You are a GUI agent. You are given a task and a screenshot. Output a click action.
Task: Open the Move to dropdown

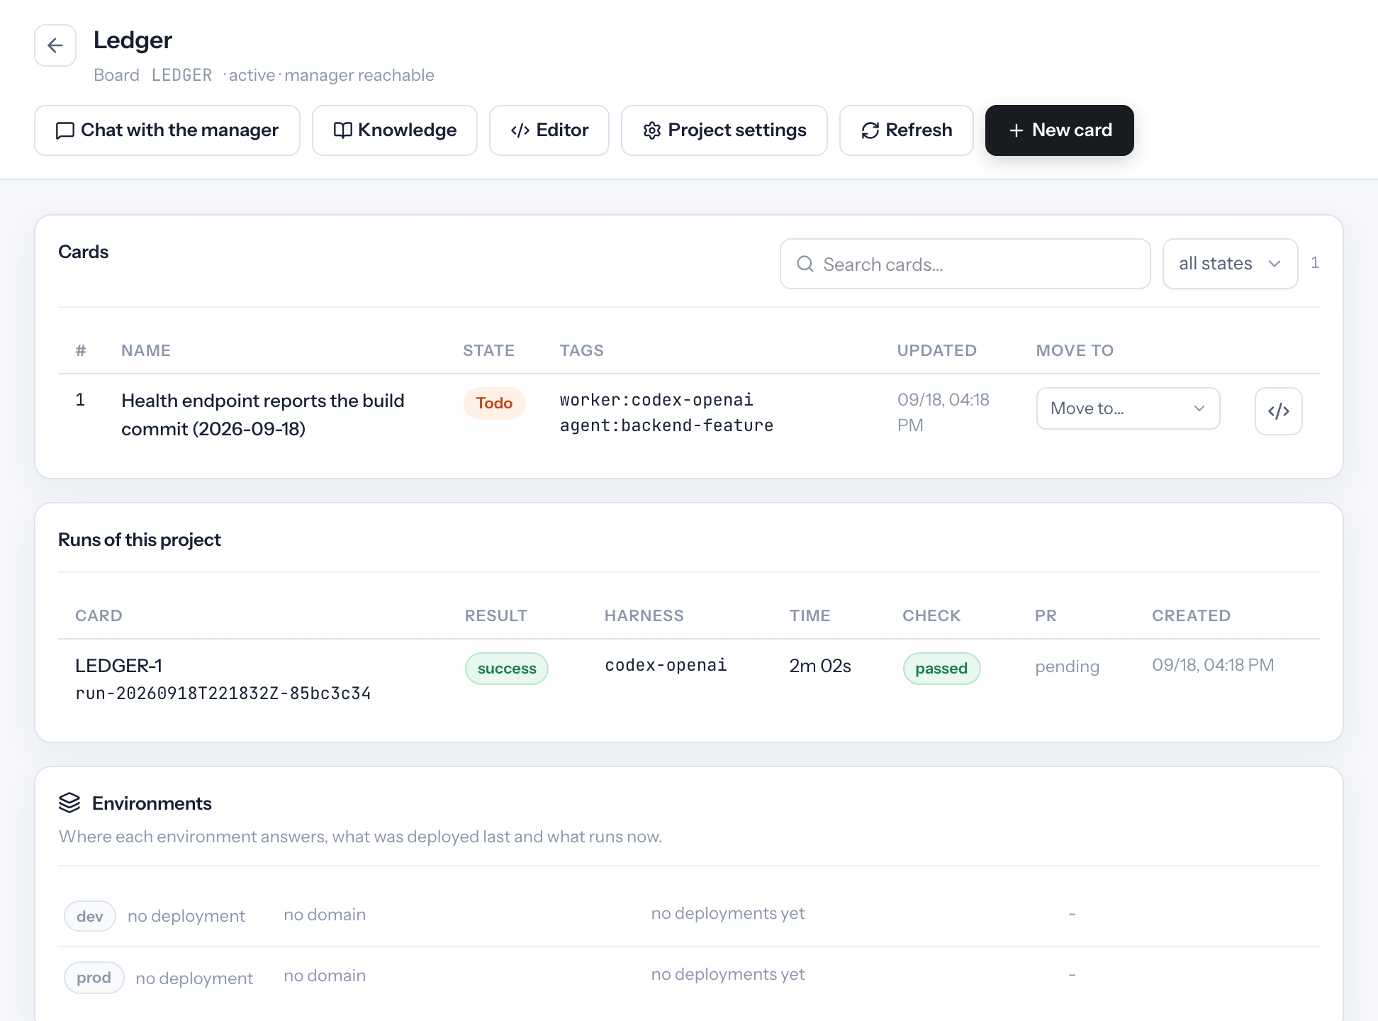(x=1128, y=408)
